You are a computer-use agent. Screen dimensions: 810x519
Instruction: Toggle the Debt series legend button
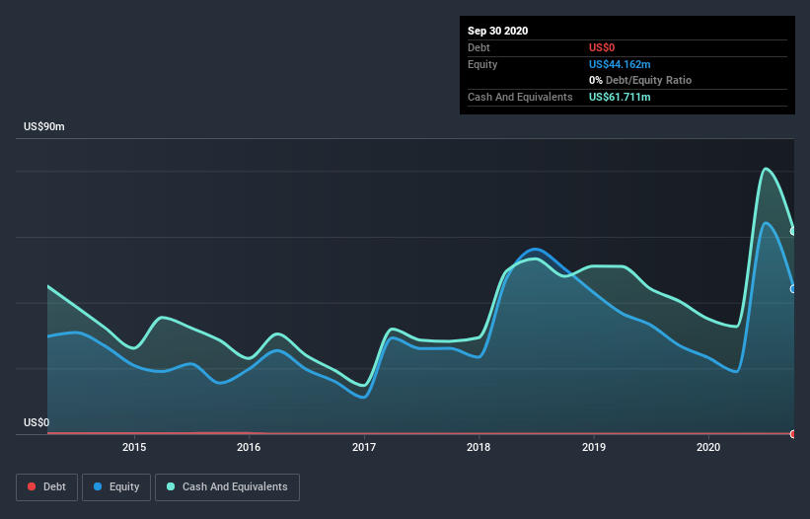(46, 487)
